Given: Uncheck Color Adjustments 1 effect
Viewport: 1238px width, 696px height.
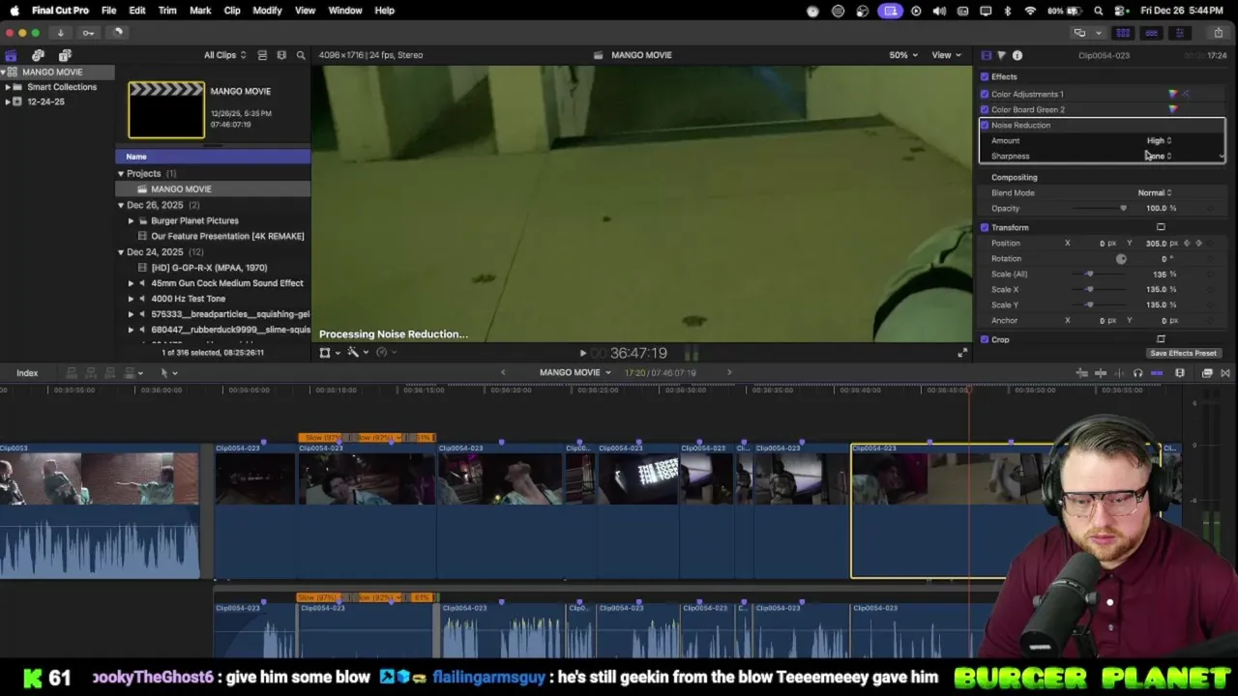Looking at the screenshot, I should pyautogui.click(x=985, y=94).
